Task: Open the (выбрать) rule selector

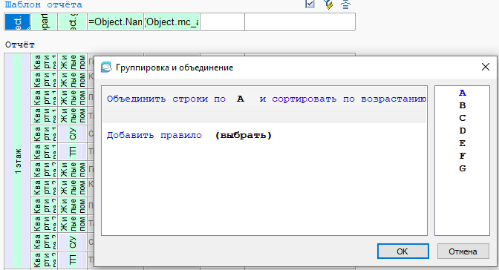Action: (x=244, y=135)
